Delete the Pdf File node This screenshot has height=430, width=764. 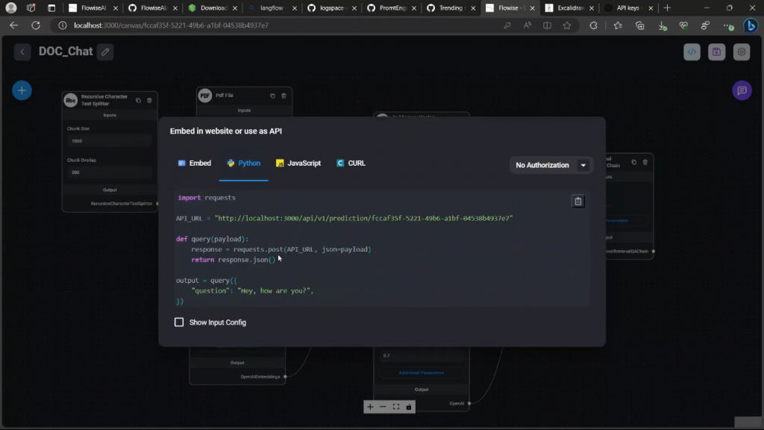click(x=284, y=96)
